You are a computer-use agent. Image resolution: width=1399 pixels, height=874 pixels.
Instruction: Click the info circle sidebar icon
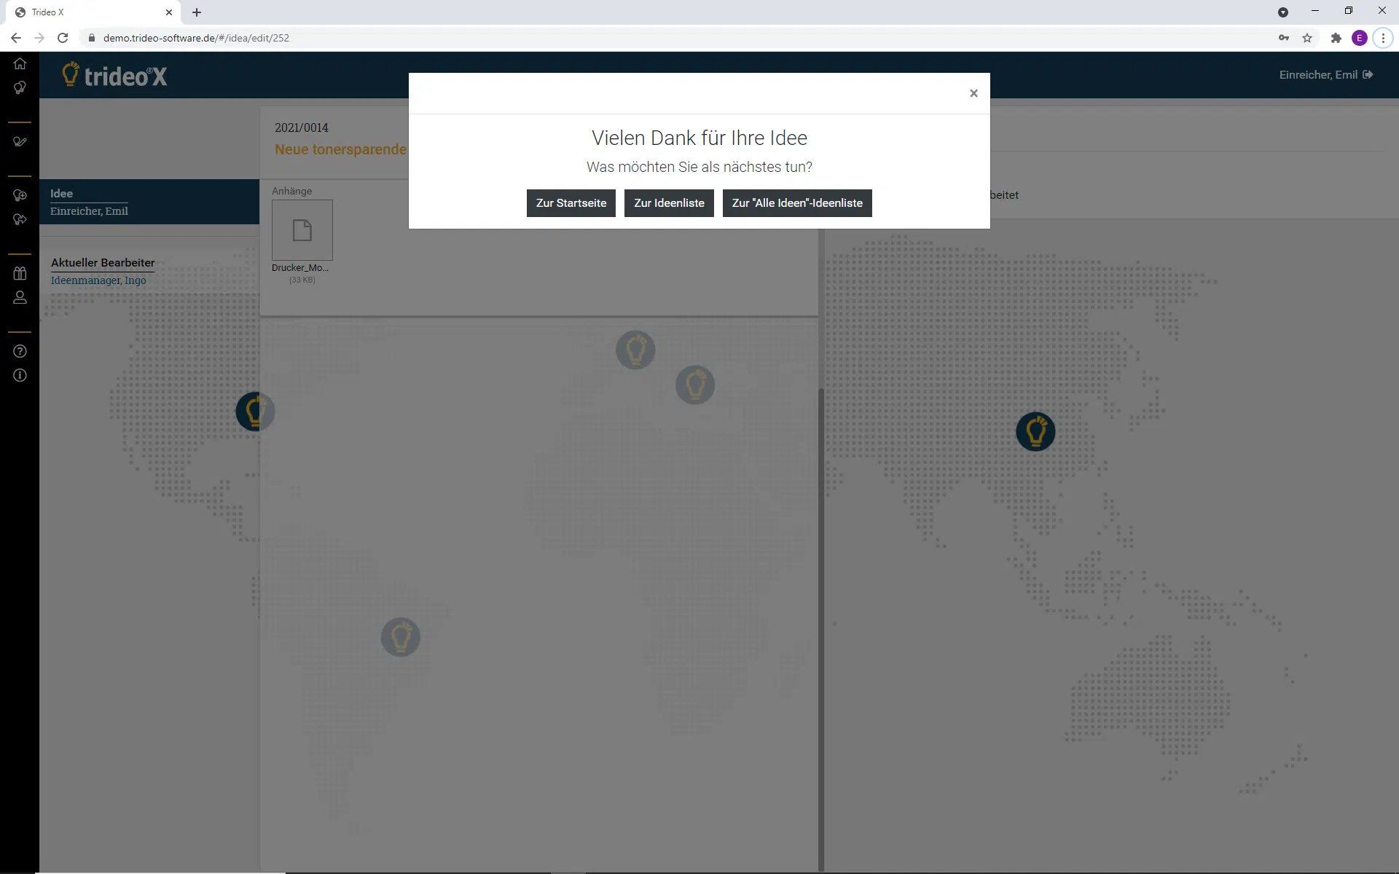click(x=20, y=375)
